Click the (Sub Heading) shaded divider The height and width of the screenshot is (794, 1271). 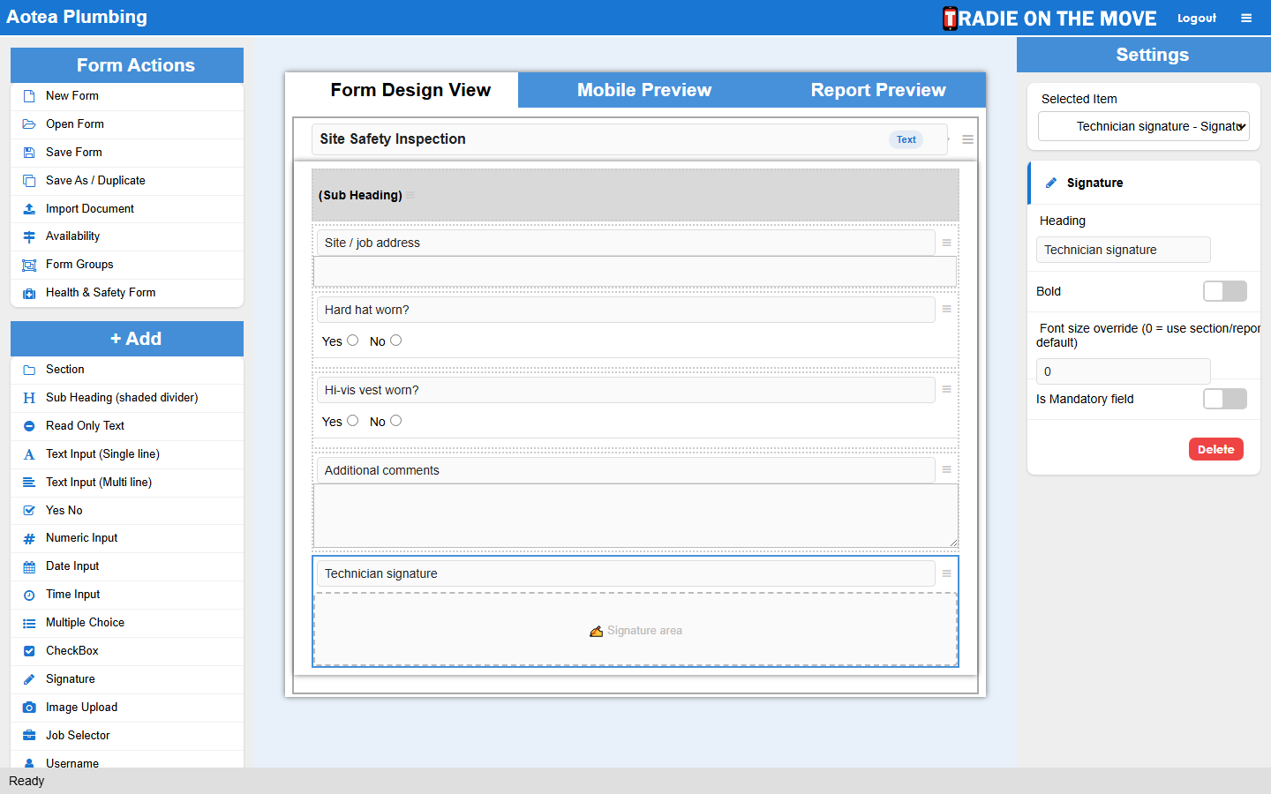pyautogui.click(x=635, y=195)
